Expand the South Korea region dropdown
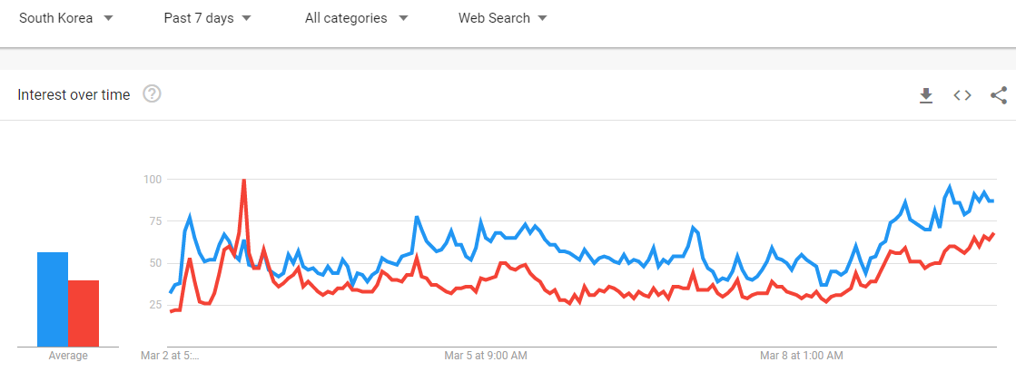 (66, 18)
